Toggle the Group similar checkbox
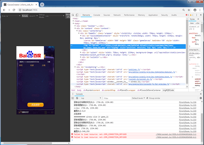 pyautogui.click(x=147, y=98)
